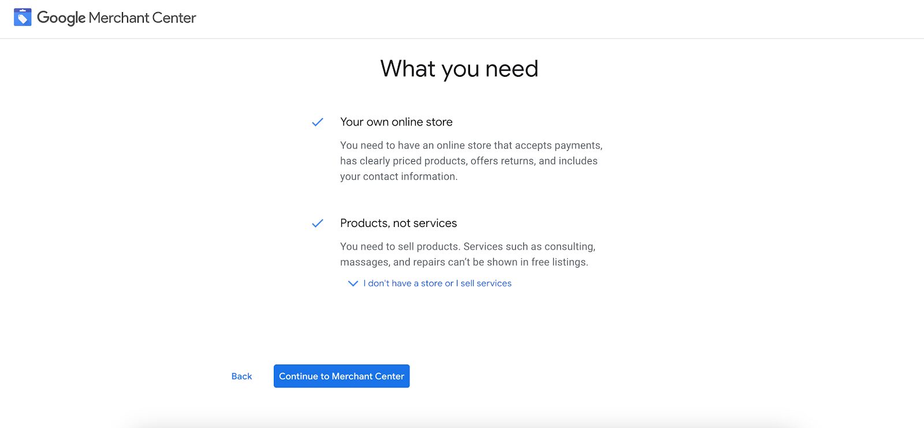Go back with the Back button

click(x=241, y=377)
